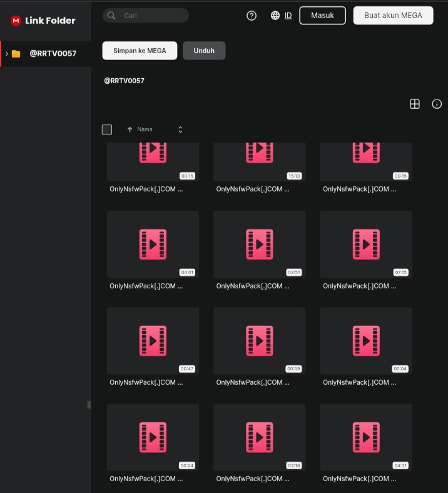Image resolution: width=448 pixels, height=493 pixels.
Task: Click the video icon of the 00:59 file
Action: (260, 341)
